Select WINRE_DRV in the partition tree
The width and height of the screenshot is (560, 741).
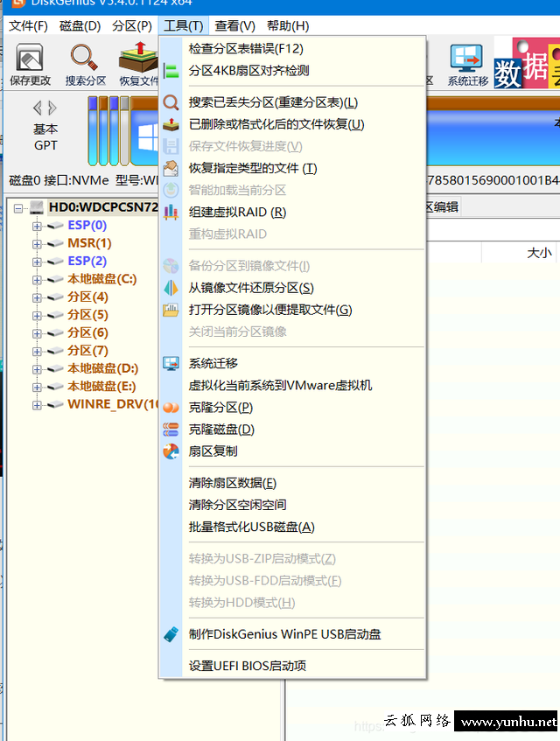pyautogui.click(x=113, y=404)
